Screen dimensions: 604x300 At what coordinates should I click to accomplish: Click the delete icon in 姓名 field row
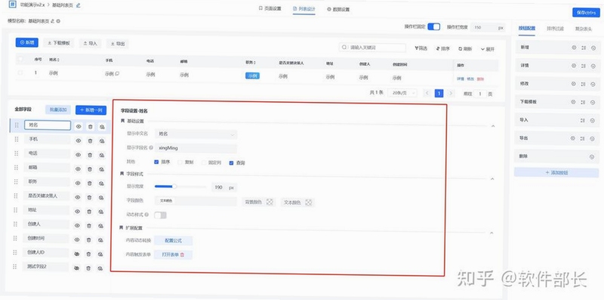point(90,127)
